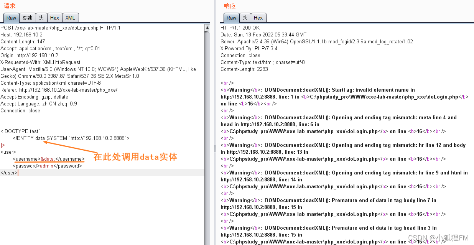Image resolution: width=474 pixels, height=245 pixels.
Task: Open the request 头 tab
Action: click(41, 18)
